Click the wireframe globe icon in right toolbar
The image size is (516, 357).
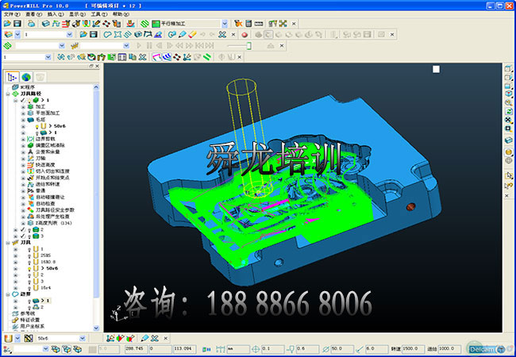[508, 161]
